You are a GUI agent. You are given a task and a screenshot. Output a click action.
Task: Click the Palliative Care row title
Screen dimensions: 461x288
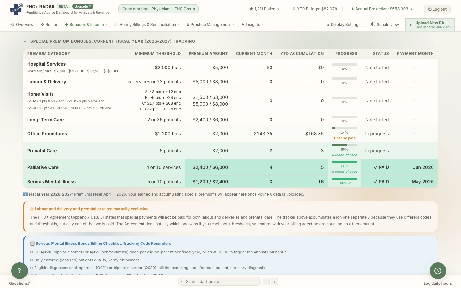(x=43, y=167)
